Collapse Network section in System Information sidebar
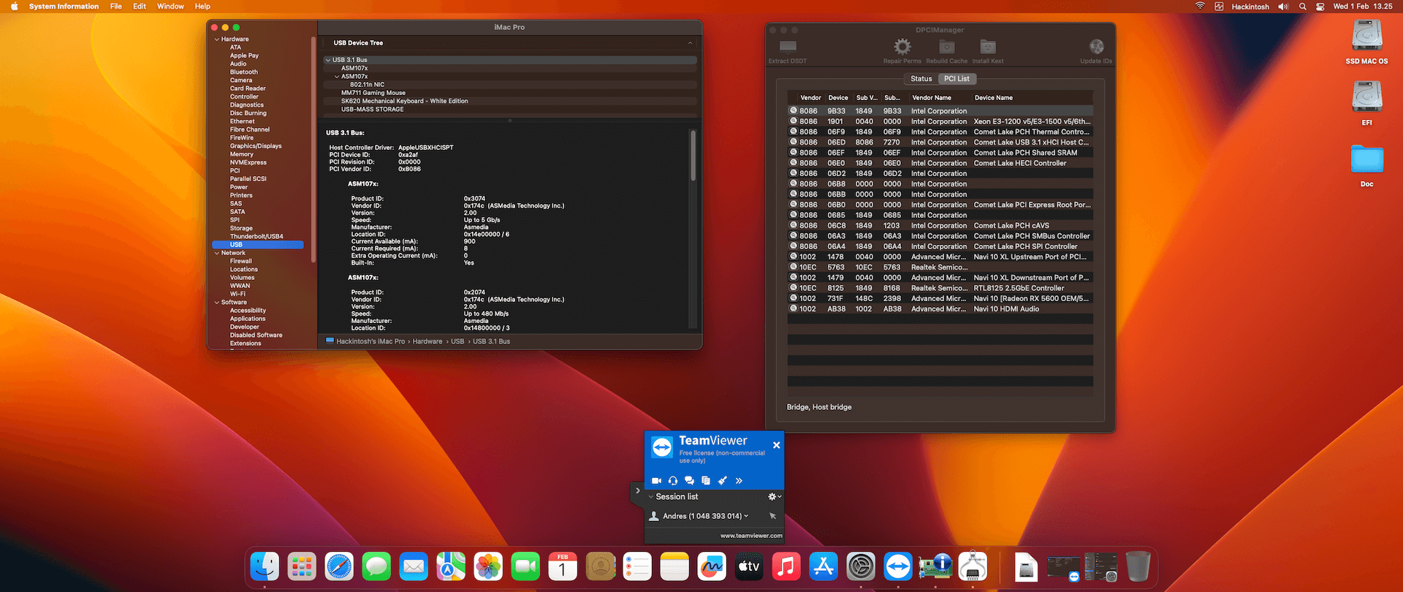The height and width of the screenshot is (592, 1403). 217,253
